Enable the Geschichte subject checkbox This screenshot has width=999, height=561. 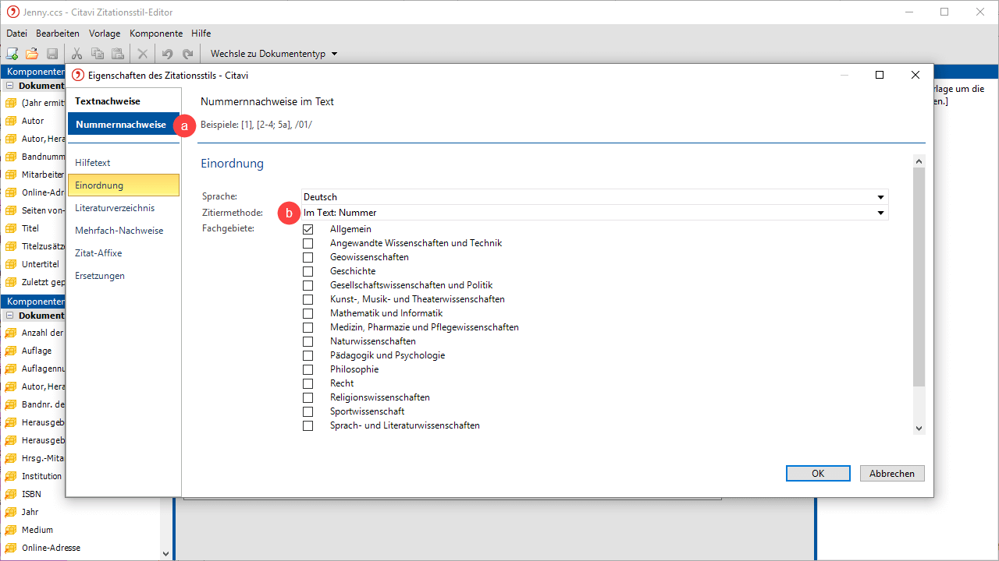click(308, 271)
